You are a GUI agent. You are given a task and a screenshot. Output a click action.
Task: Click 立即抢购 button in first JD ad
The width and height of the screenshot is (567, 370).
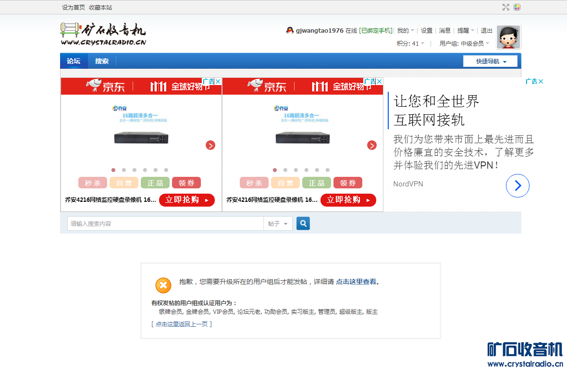[187, 200]
